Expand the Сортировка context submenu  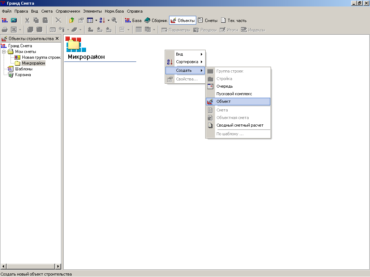coord(185,62)
